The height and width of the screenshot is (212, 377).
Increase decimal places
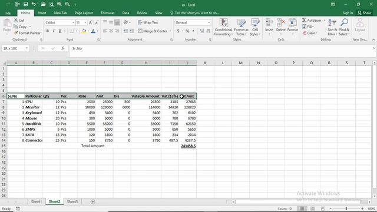(201, 31)
